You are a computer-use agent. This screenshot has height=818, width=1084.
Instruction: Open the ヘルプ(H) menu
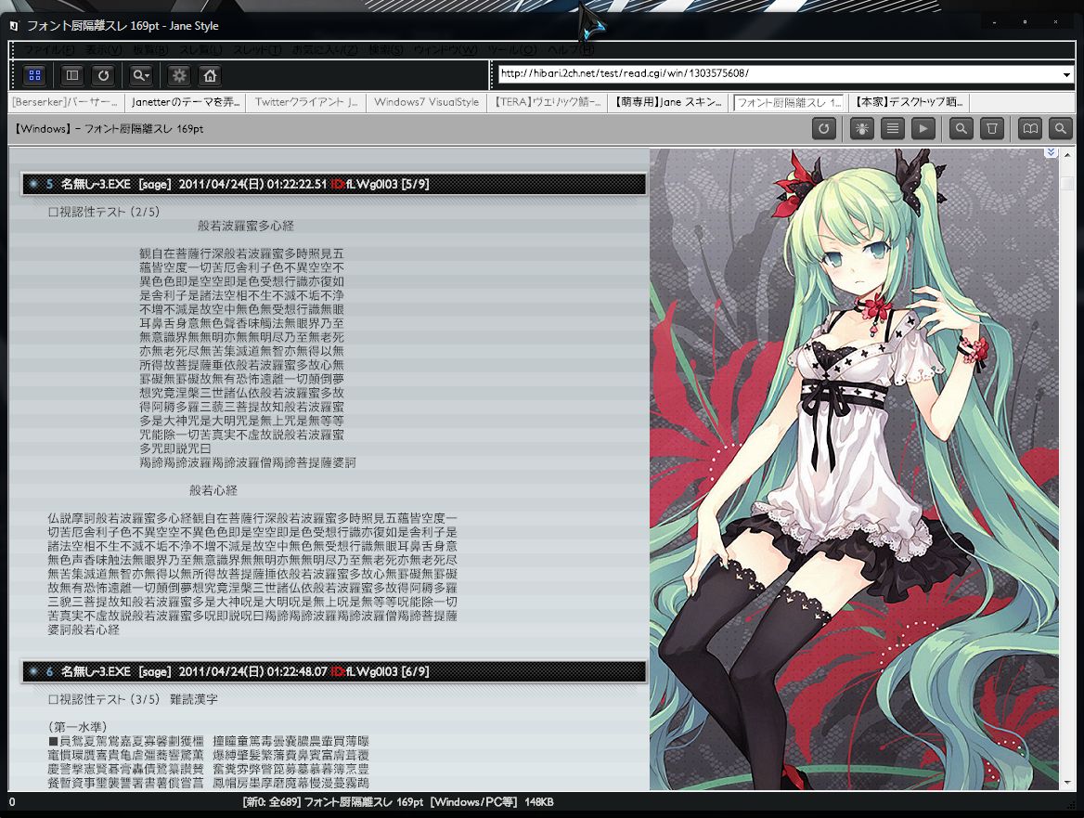(x=571, y=50)
